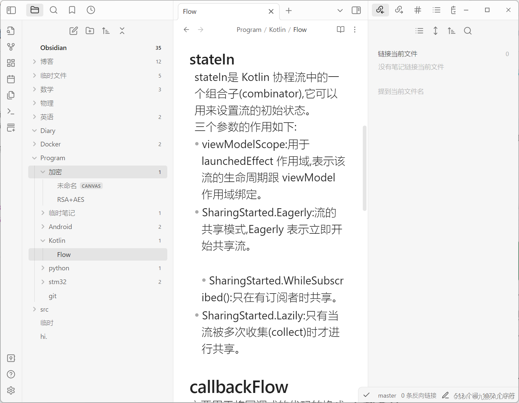The width and height of the screenshot is (519, 403).
Task: Toggle show more context in backlinks pane
Action: click(435, 31)
